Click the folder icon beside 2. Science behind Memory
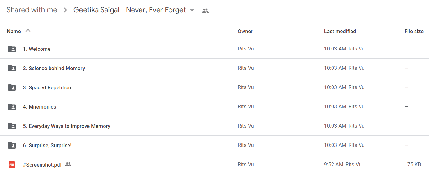The image size is (429, 174). click(12, 68)
